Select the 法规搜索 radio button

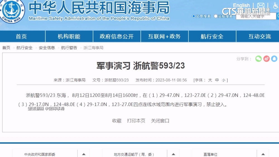coord(216,16)
